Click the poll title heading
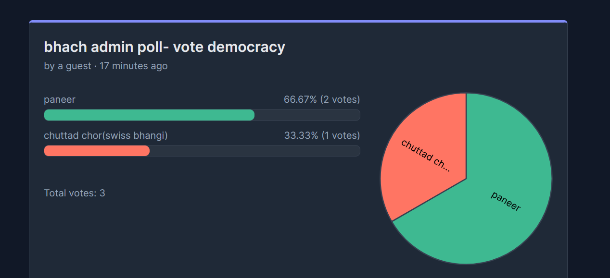Image resolution: width=610 pixels, height=278 pixels. pyautogui.click(x=165, y=47)
